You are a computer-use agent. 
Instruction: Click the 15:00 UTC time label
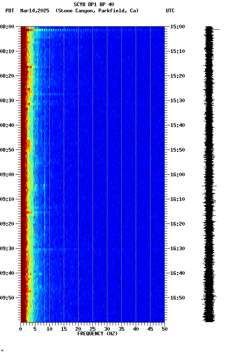coord(177,27)
